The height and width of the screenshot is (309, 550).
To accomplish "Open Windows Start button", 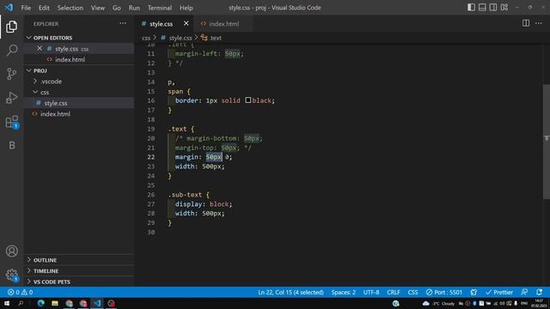I will [7, 303].
